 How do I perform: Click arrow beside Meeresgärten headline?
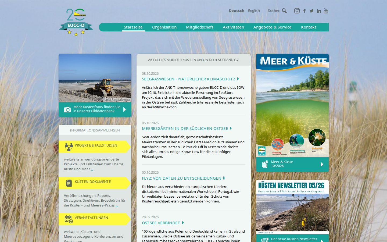231,128
